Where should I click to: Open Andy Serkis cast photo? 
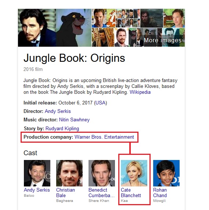pos(37,173)
